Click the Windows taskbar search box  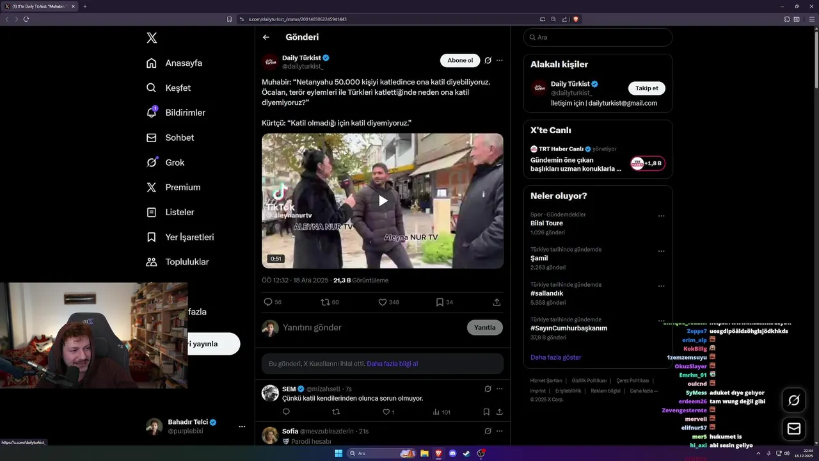tap(382, 453)
